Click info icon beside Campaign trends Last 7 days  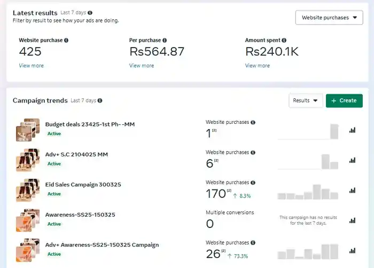(100, 100)
